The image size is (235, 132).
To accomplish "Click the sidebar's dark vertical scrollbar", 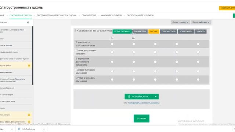I will click(33, 55).
